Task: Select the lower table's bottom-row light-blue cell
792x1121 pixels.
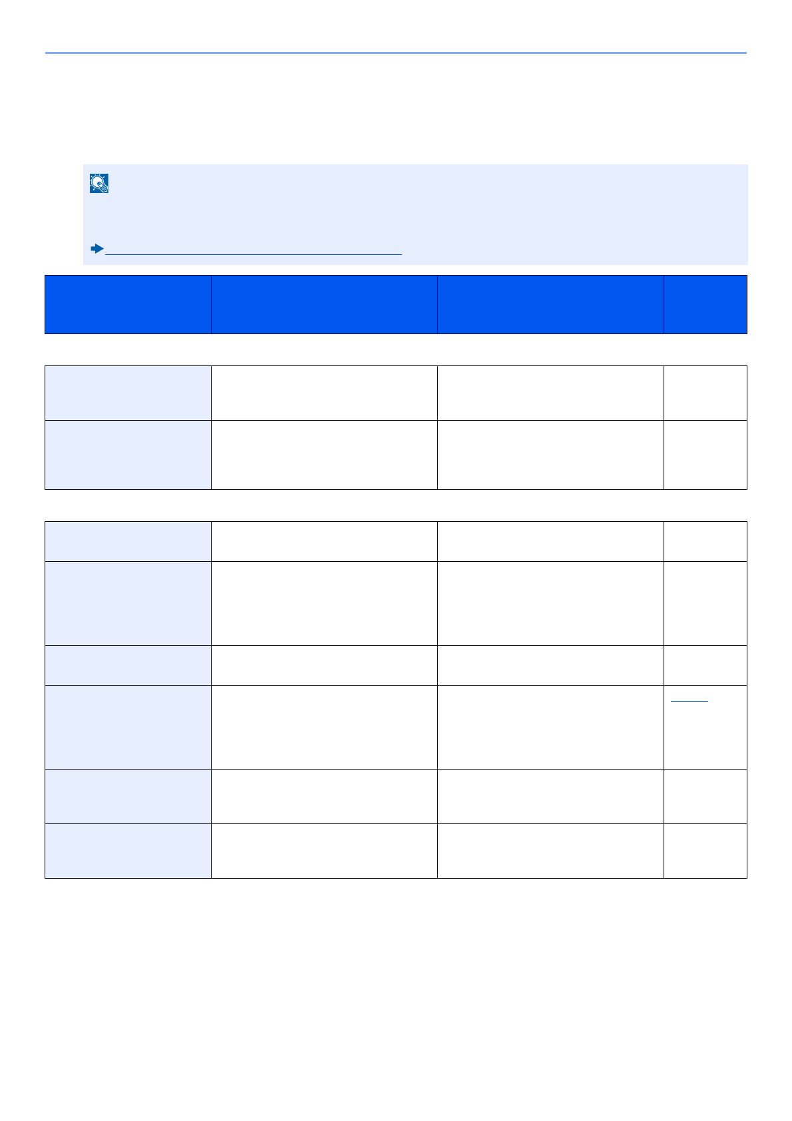Action: pos(128,851)
